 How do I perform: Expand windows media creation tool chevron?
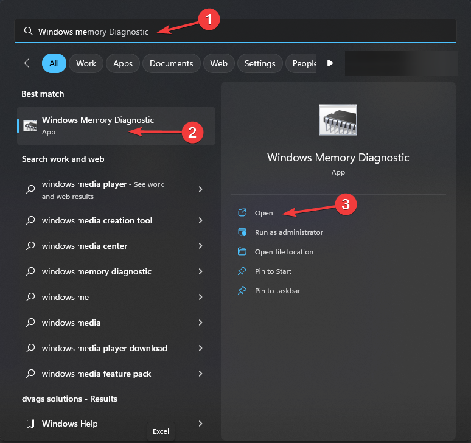200,220
